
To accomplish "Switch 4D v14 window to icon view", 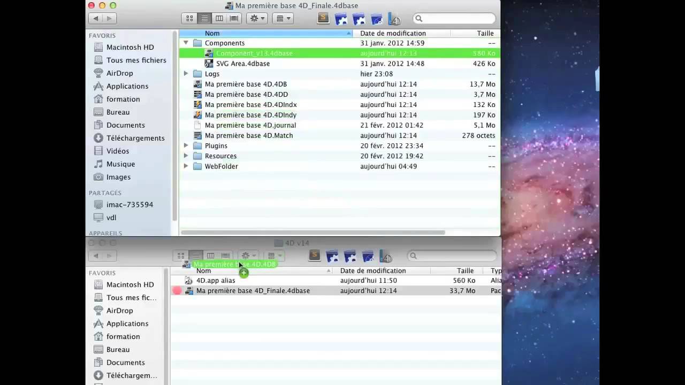I will (x=181, y=256).
